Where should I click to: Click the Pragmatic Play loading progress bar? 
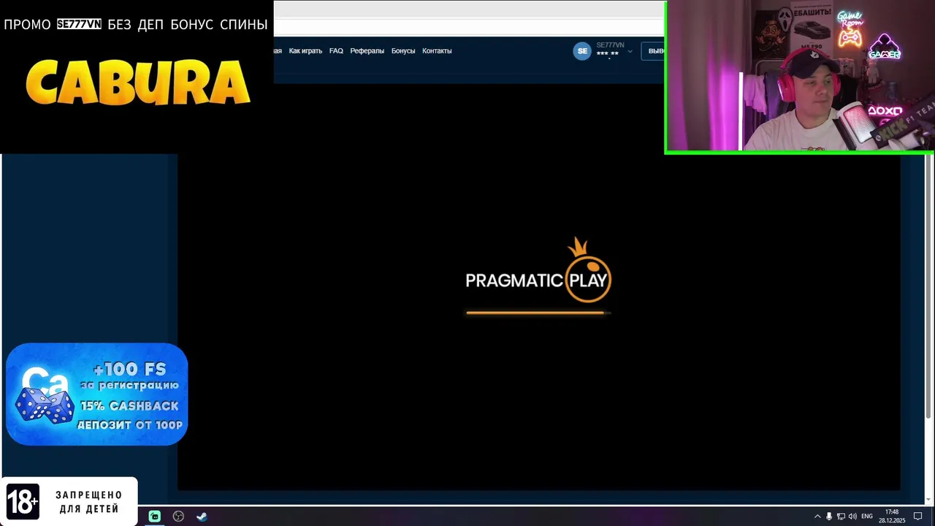[x=538, y=313]
